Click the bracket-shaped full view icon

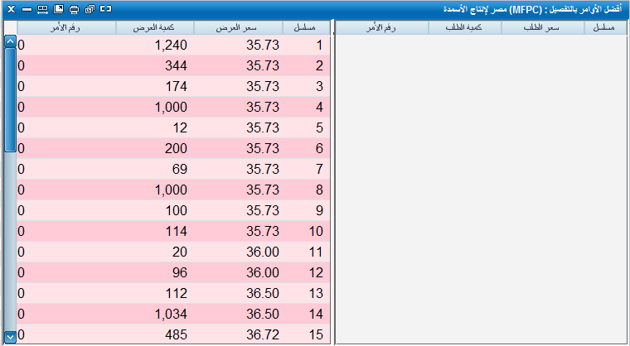tap(105, 8)
